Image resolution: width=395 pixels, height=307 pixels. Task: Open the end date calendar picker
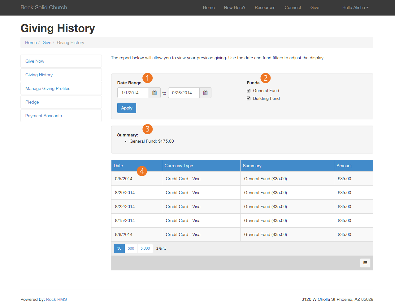tap(205, 93)
